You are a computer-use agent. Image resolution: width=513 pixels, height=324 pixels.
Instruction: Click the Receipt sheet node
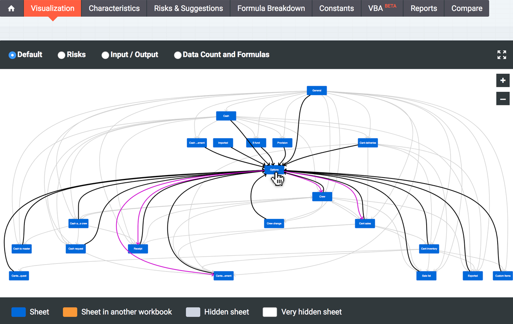[x=138, y=249]
